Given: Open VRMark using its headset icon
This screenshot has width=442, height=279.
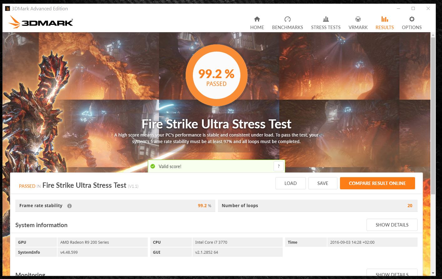Looking at the screenshot, I should pos(358,19).
